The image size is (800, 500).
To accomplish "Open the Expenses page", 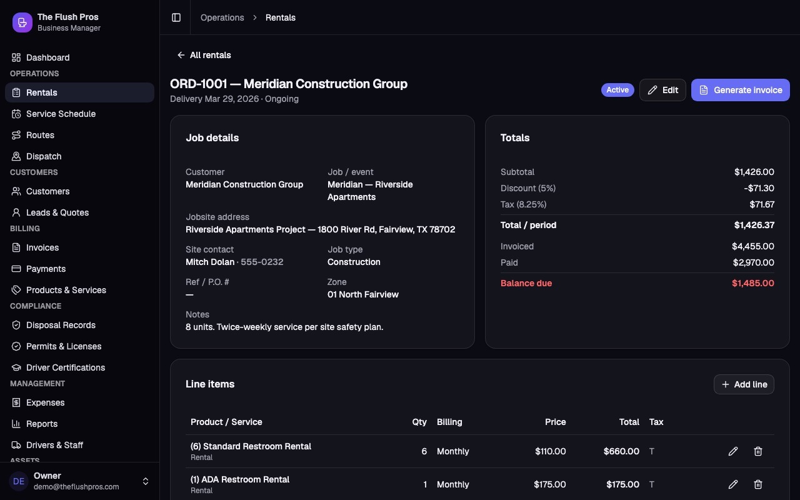I will 79,402.
